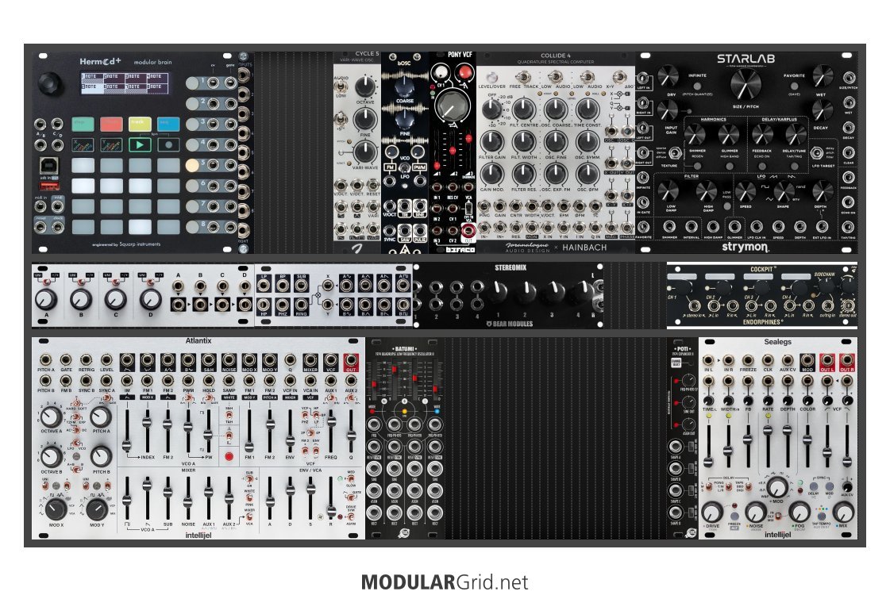
Task: Flip the FREE/TRACK switch on Collide 4
Action: click(x=522, y=77)
